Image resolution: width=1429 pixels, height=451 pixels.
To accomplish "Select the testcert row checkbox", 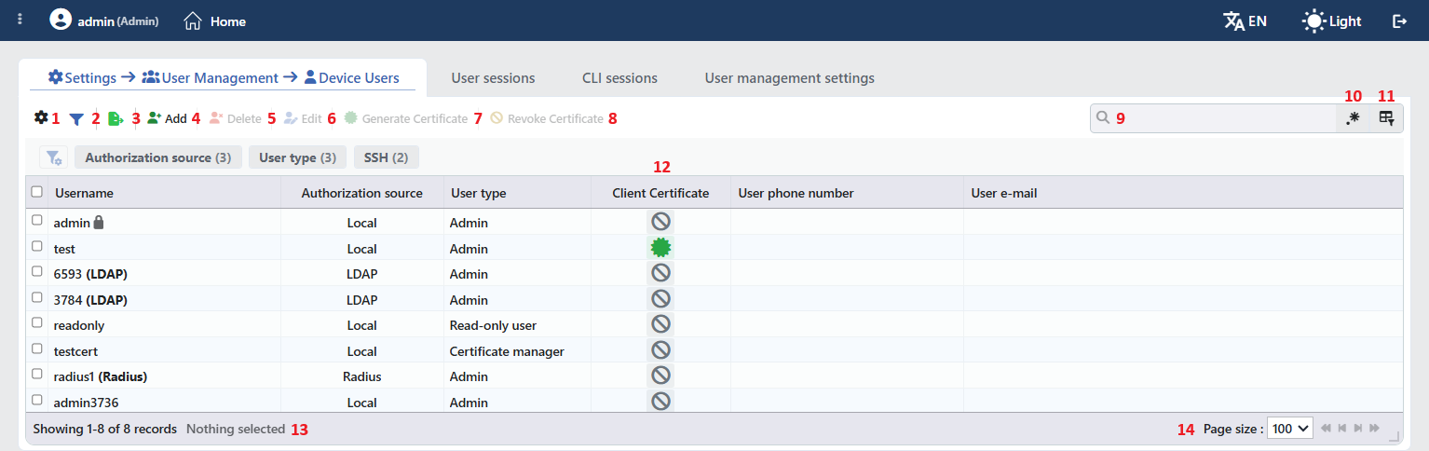I will (x=37, y=348).
